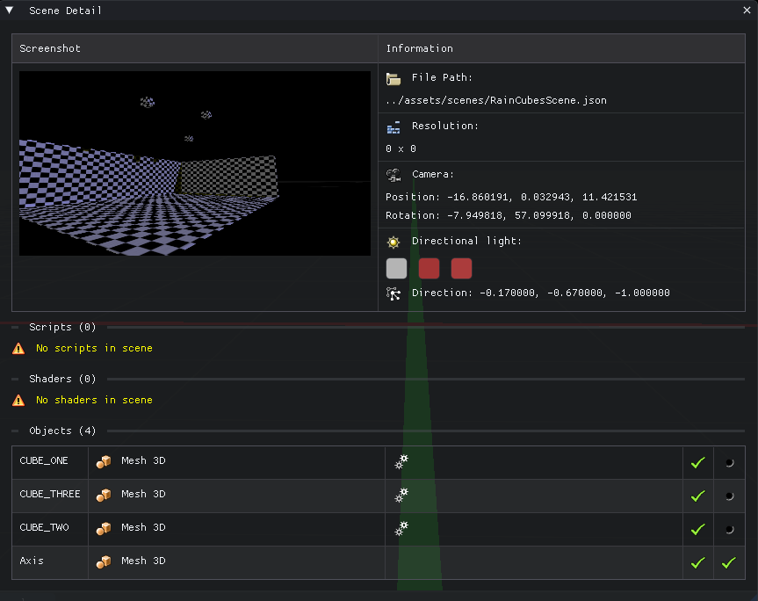The height and width of the screenshot is (601, 758).
Task: Click the Axis Mesh 3D icon
Action: click(x=105, y=561)
